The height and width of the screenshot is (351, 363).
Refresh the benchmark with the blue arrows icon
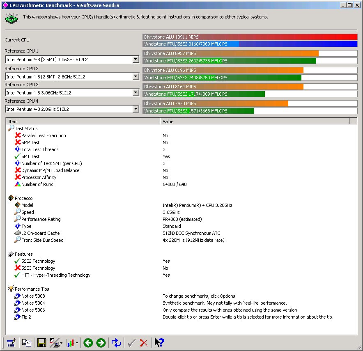pos(116,343)
